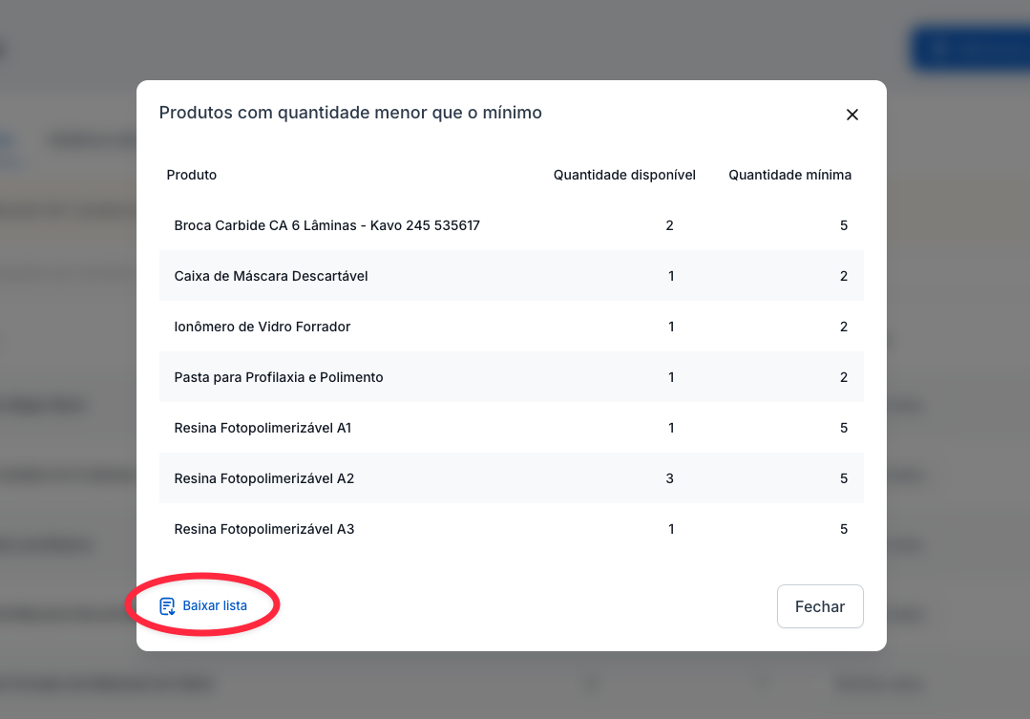The width and height of the screenshot is (1030, 719).
Task: Select Resina Fotopolimerizável A3 product
Action: coord(264,529)
